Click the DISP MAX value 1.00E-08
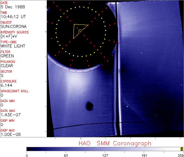184x157 pixels. click(10, 134)
